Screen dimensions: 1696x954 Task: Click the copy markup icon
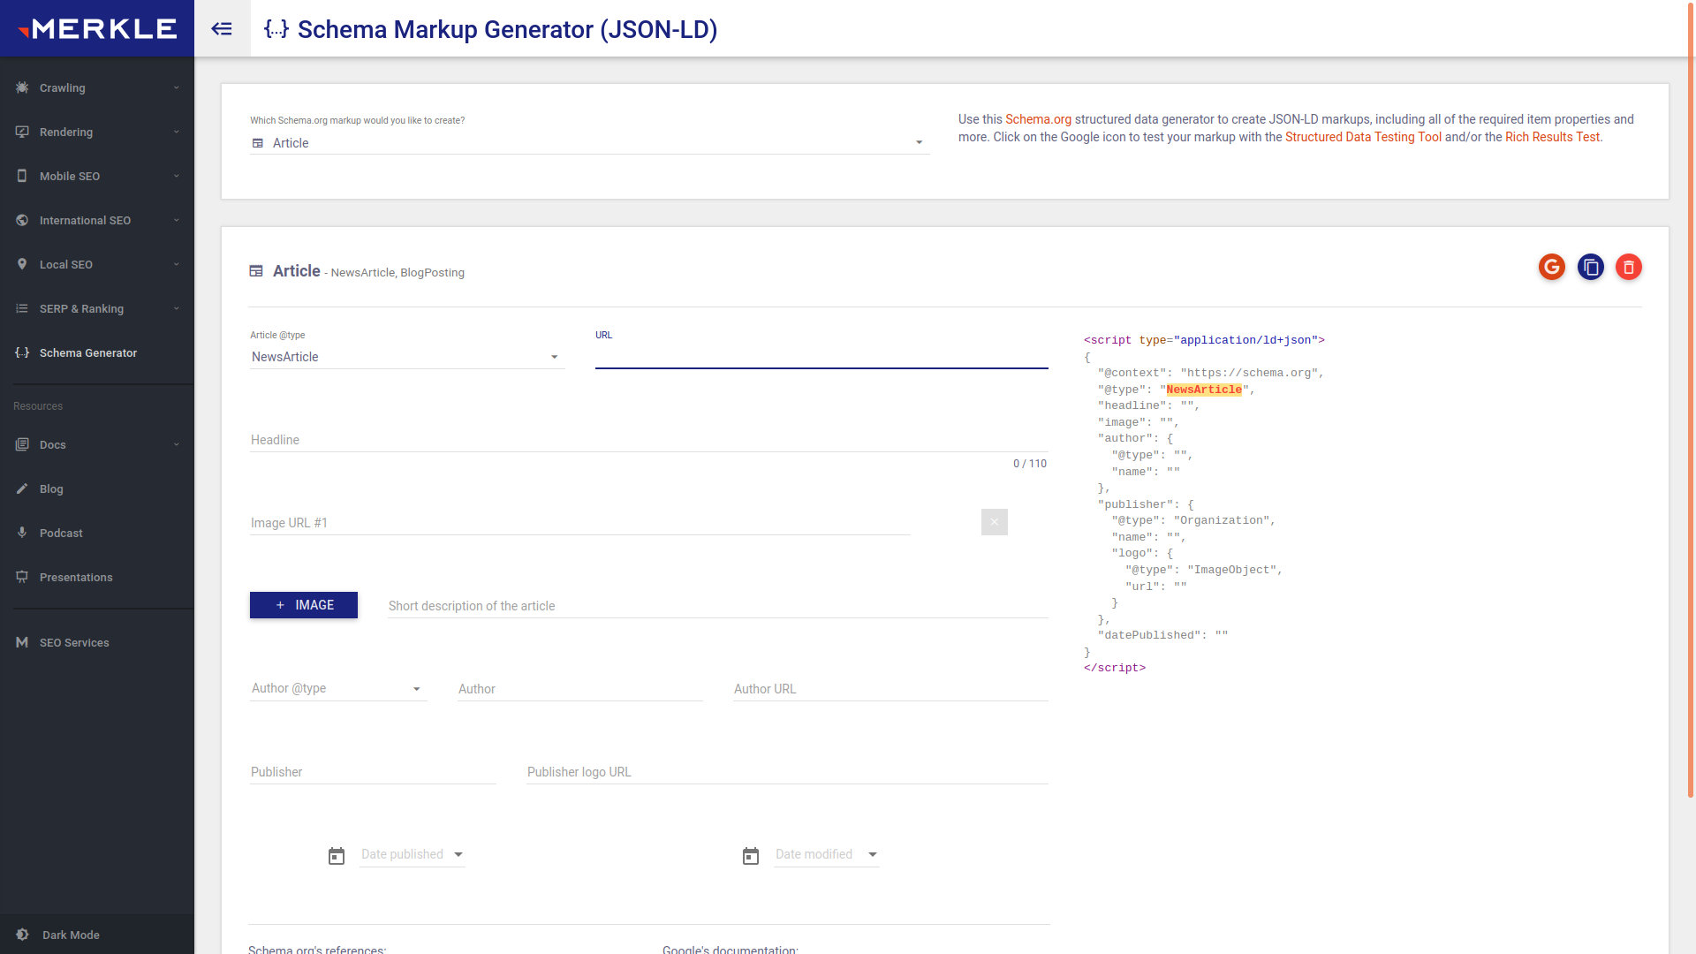(x=1591, y=267)
